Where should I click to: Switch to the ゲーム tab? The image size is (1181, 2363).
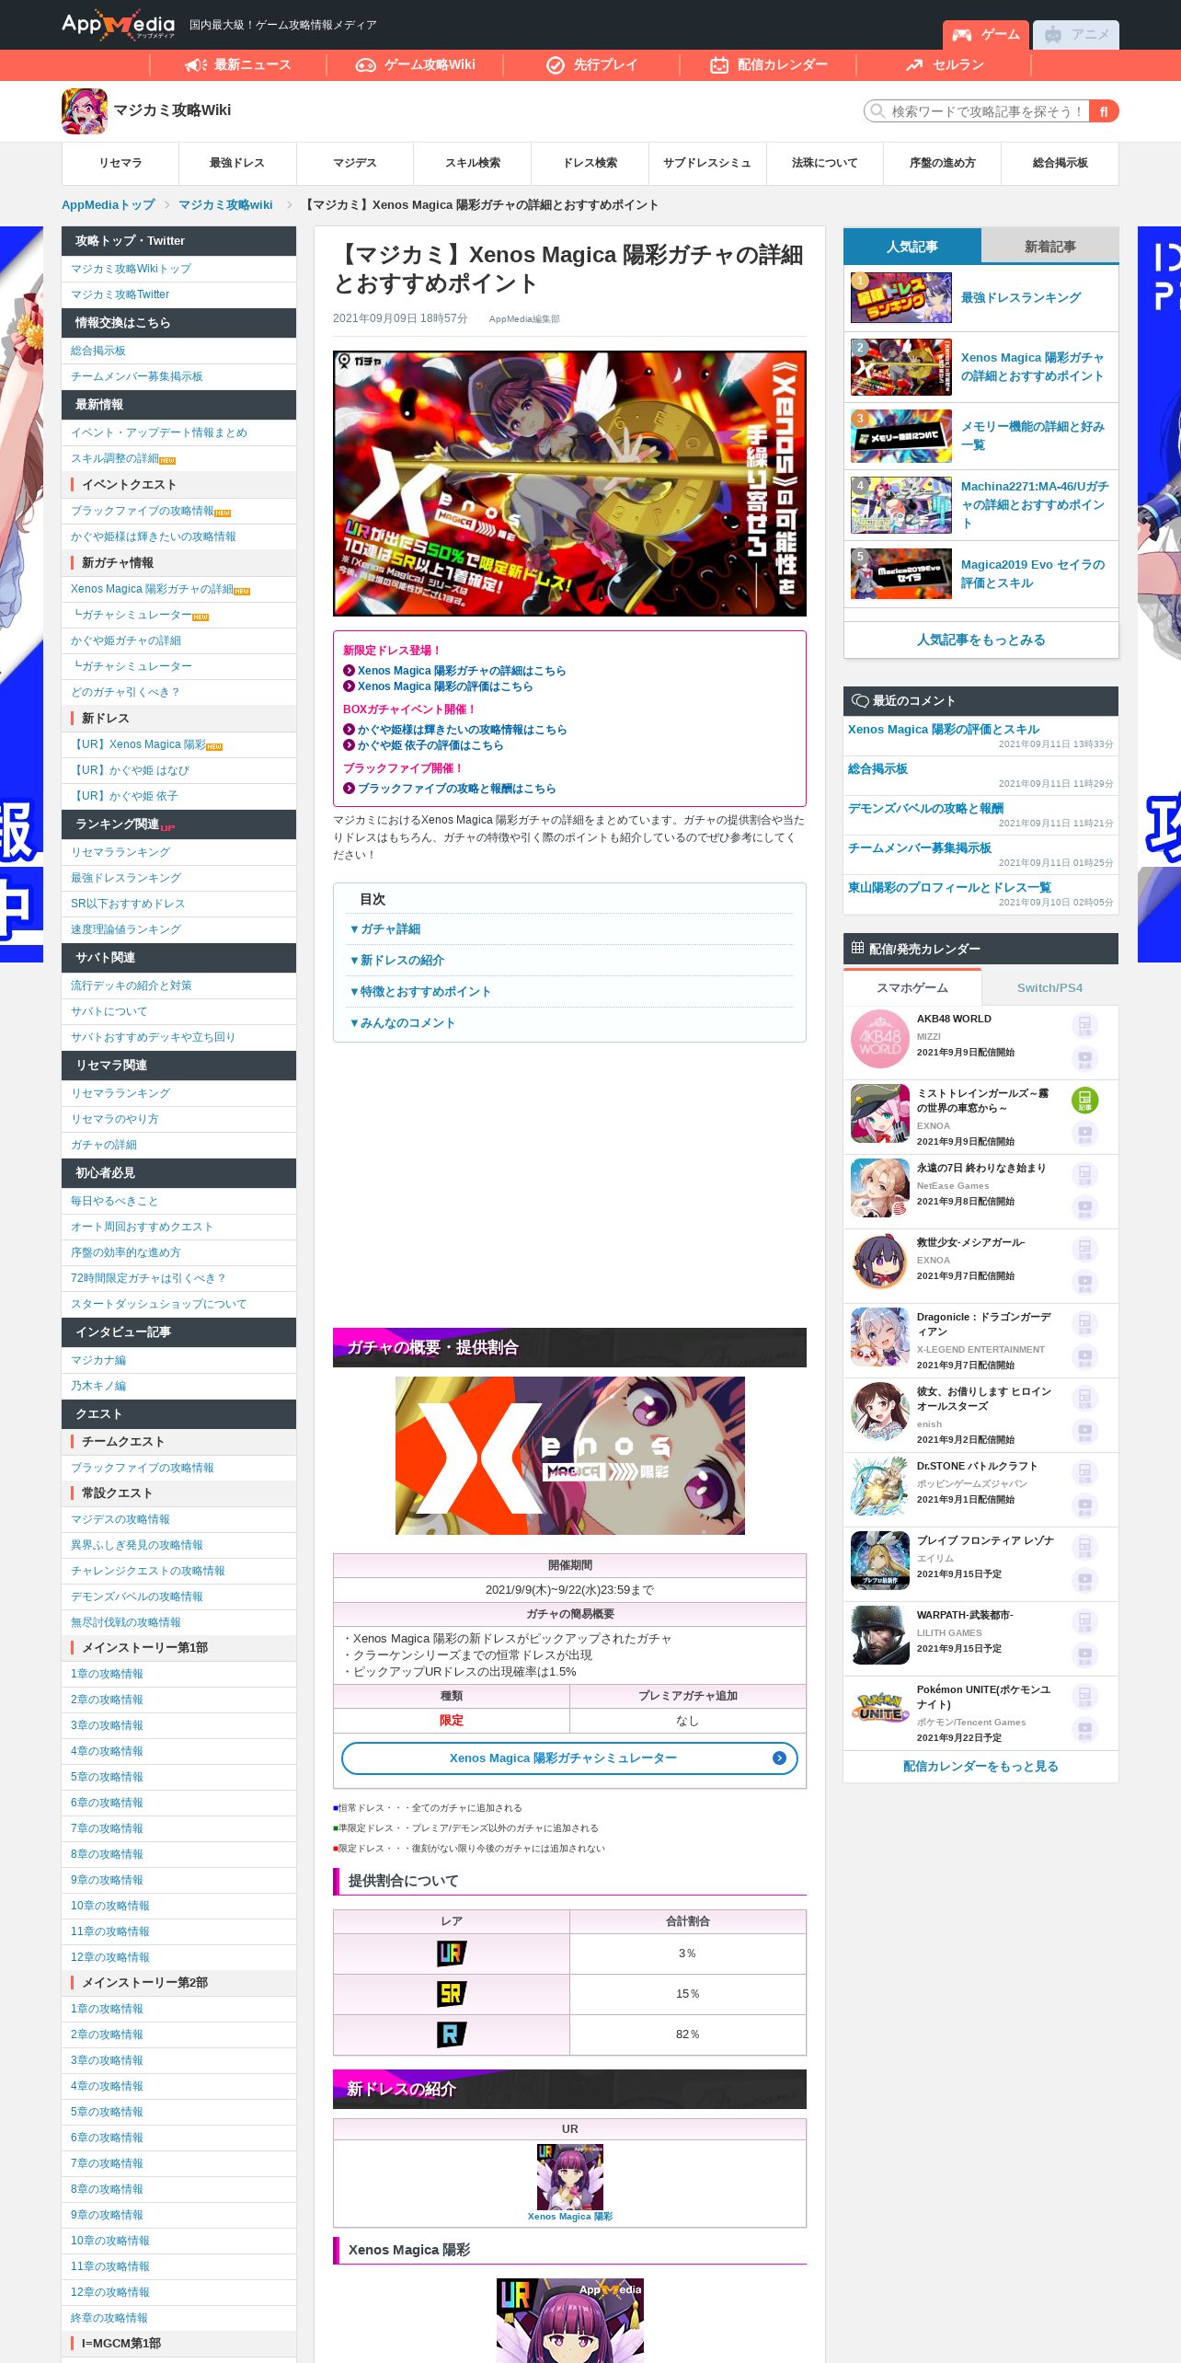pos(986,35)
